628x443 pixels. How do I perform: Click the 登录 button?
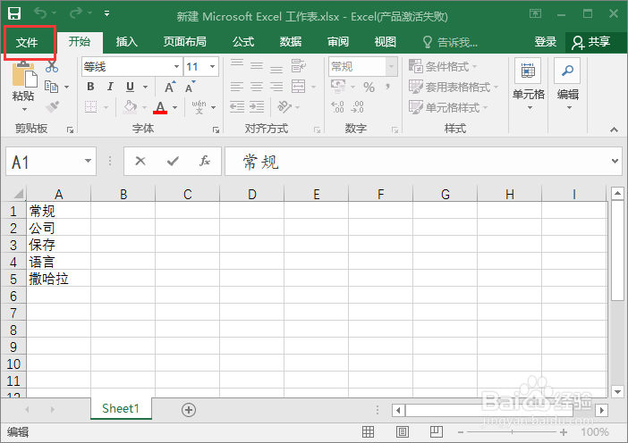click(545, 42)
